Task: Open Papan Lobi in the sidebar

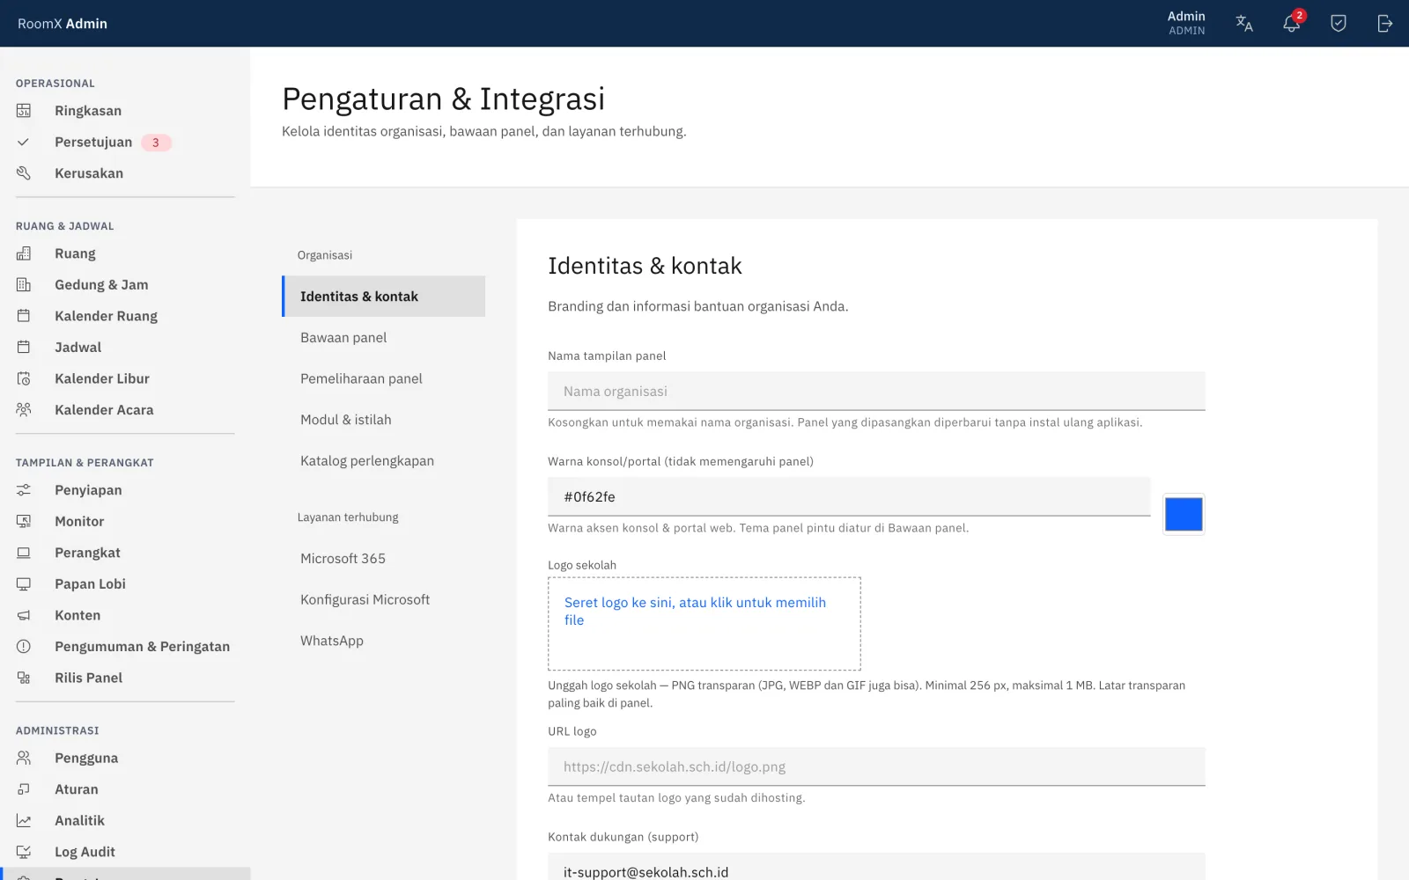Action: click(x=125, y=584)
